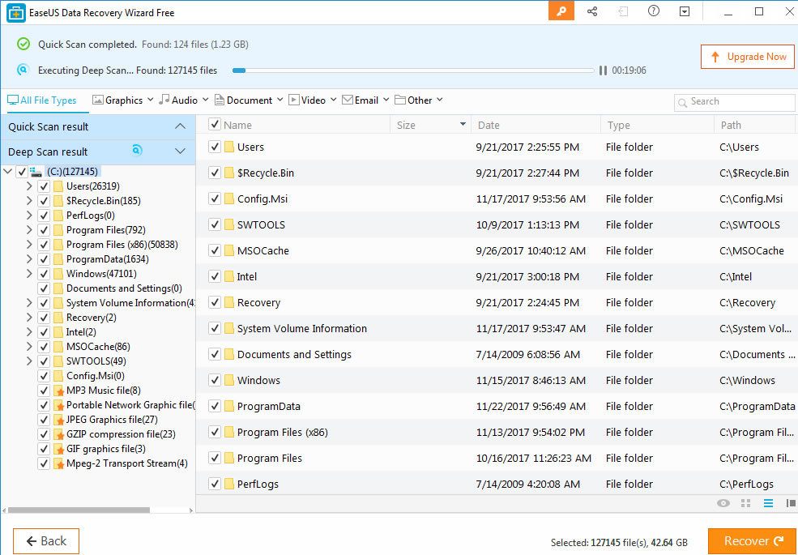
Task: Uncheck the Users row checkbox in file list
Action: (x=215, y=147)
